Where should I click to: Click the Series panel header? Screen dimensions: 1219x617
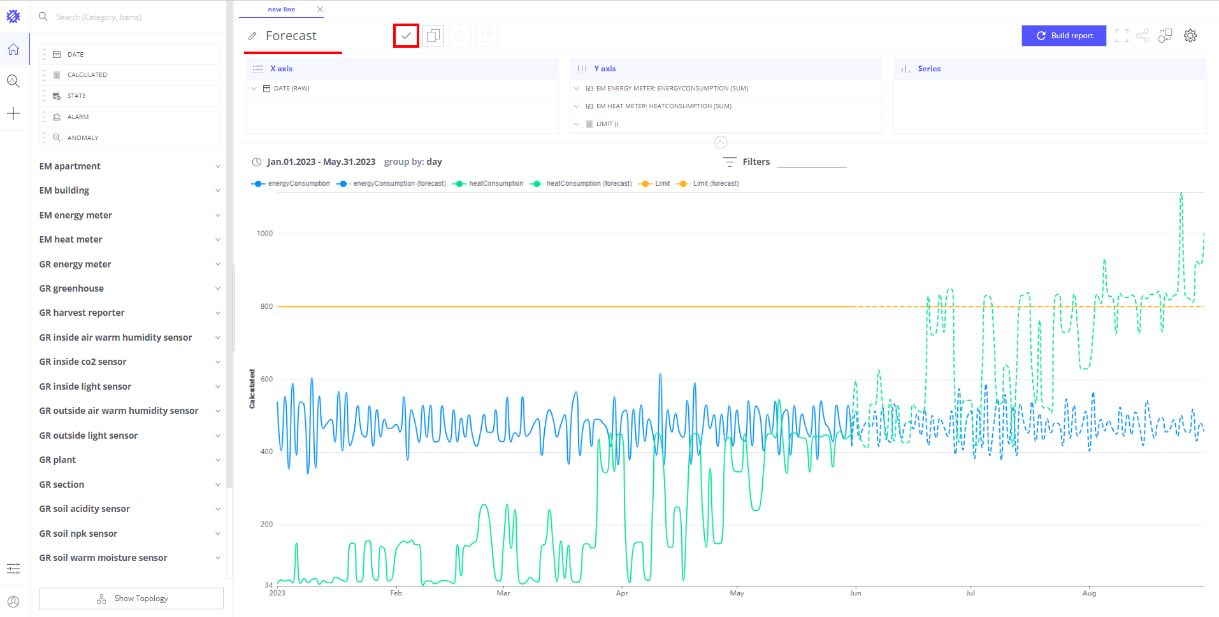[1049, 69]
